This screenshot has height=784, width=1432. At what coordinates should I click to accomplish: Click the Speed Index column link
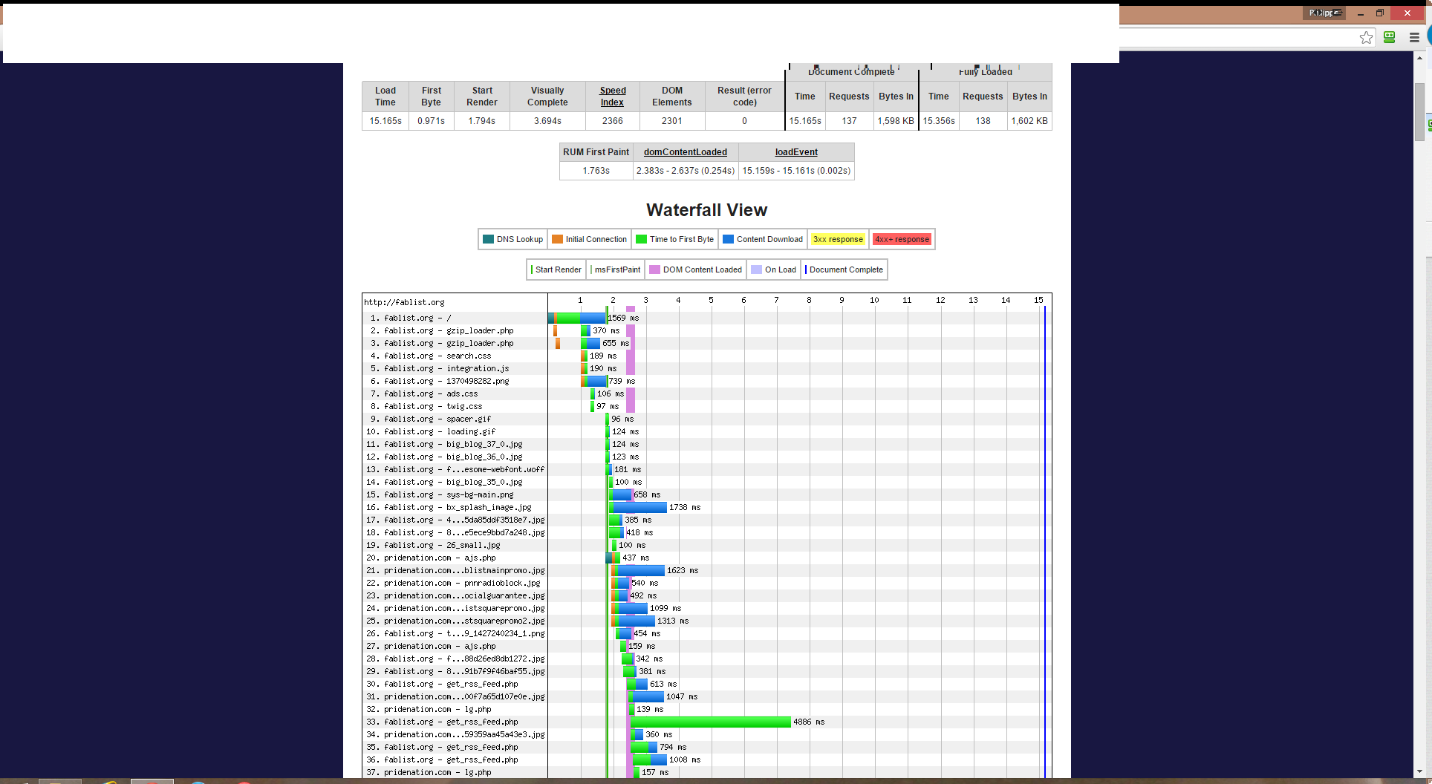[613, 97]
